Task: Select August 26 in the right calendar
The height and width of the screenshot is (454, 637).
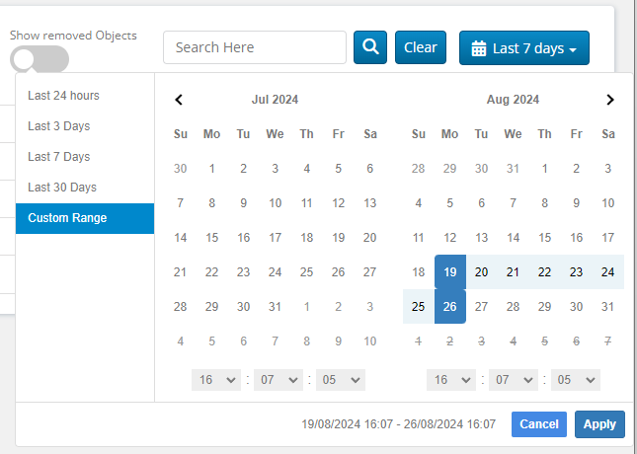Action: [450, 307]
